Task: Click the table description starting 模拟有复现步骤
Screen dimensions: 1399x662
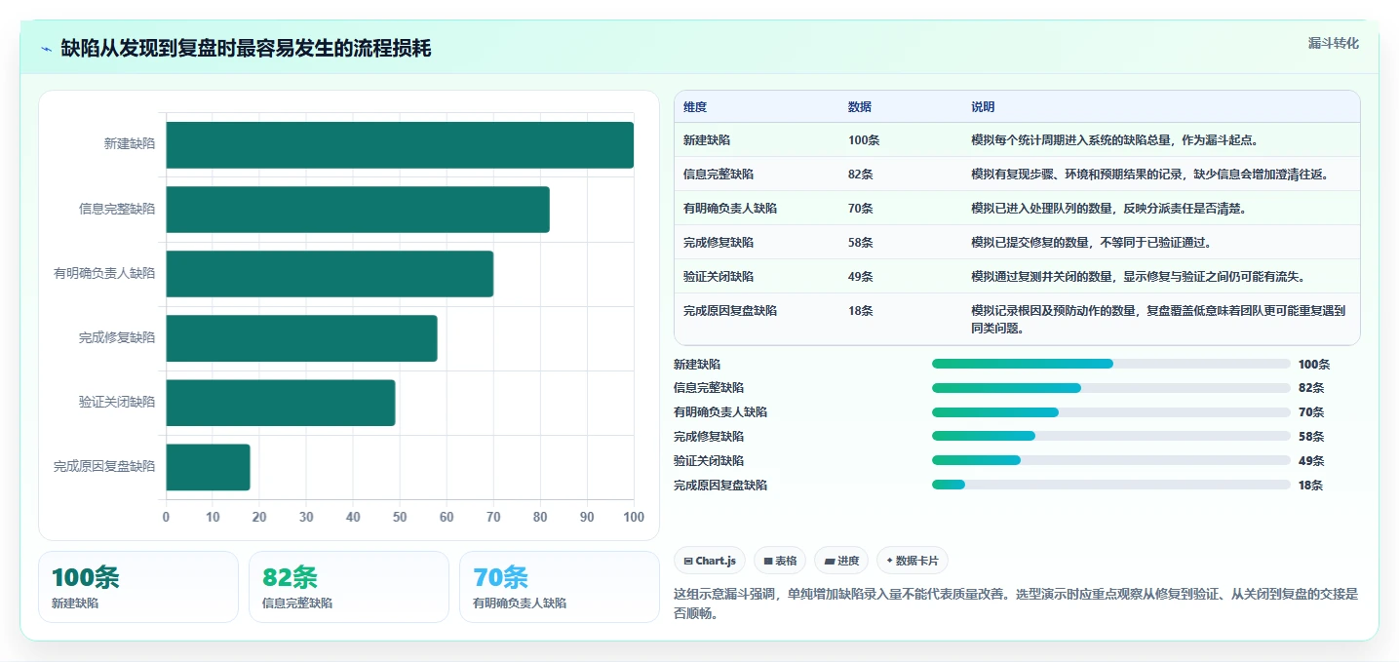Action: tap(1150, 174)
